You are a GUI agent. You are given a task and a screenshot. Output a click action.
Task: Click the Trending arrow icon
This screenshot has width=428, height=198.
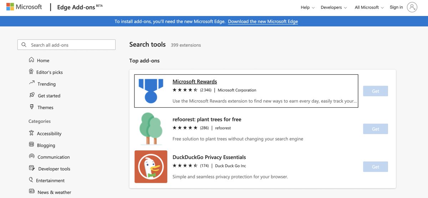pyautogui.click(x=32, y=83)
